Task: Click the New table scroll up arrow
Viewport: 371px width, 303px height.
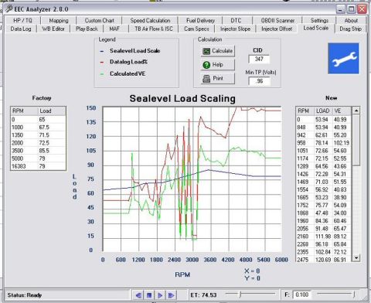Action: 356,111
